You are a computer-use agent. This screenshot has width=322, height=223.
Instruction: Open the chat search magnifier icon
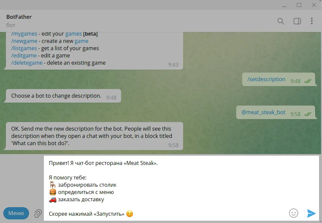[281, 21]
